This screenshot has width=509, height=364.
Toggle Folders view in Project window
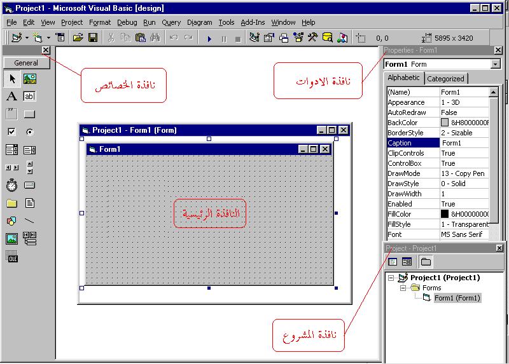coord(426,262)
